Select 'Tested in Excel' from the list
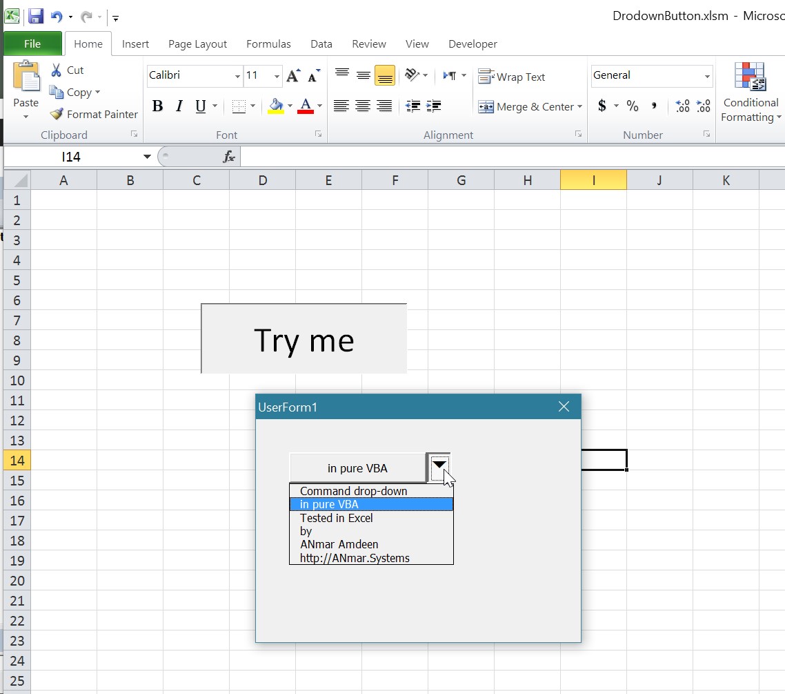785x694 pixels. [336, 518]
